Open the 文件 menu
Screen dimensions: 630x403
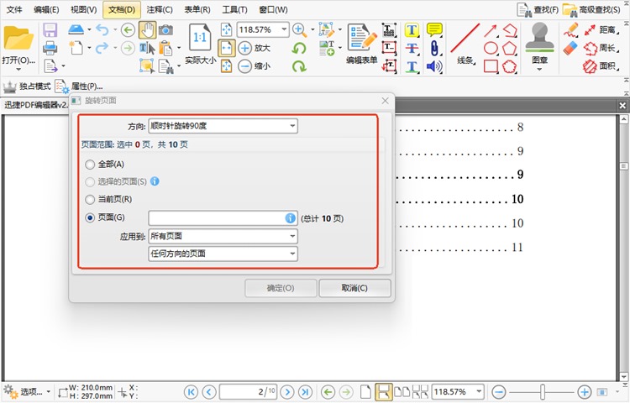(14, 9)
